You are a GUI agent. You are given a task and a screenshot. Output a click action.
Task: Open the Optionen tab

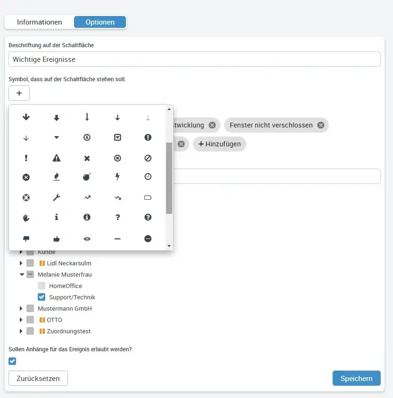(100, 22)
